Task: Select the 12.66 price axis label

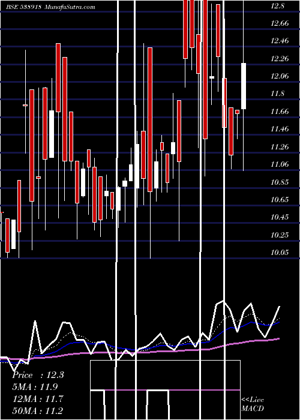Action: pyautogui.click(x=280, y=23)
